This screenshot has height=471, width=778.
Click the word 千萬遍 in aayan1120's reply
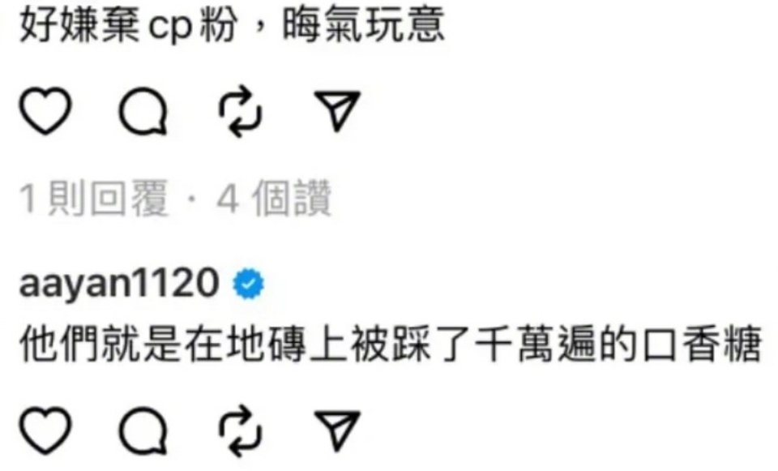point(536,344)
